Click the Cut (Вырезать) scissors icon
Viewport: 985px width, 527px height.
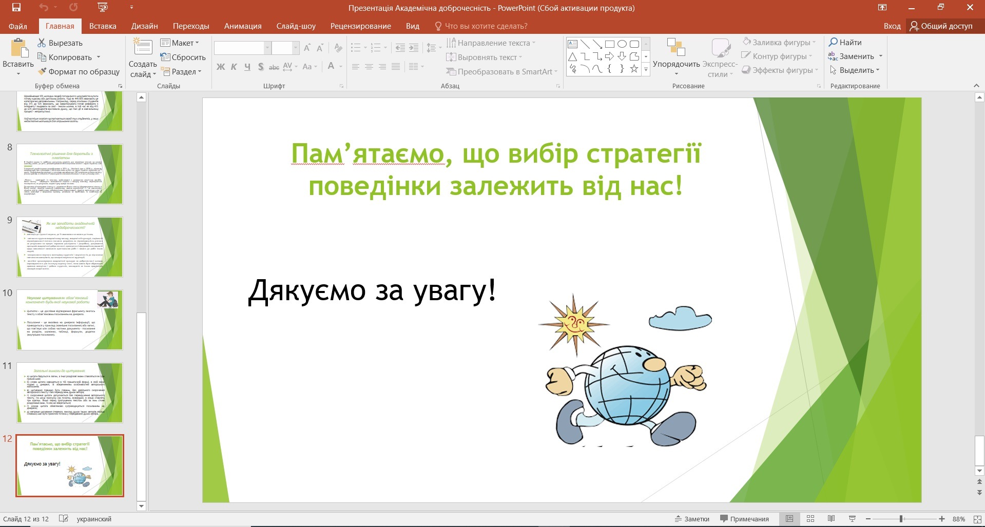pyautogui.click(x=42, y=43)
